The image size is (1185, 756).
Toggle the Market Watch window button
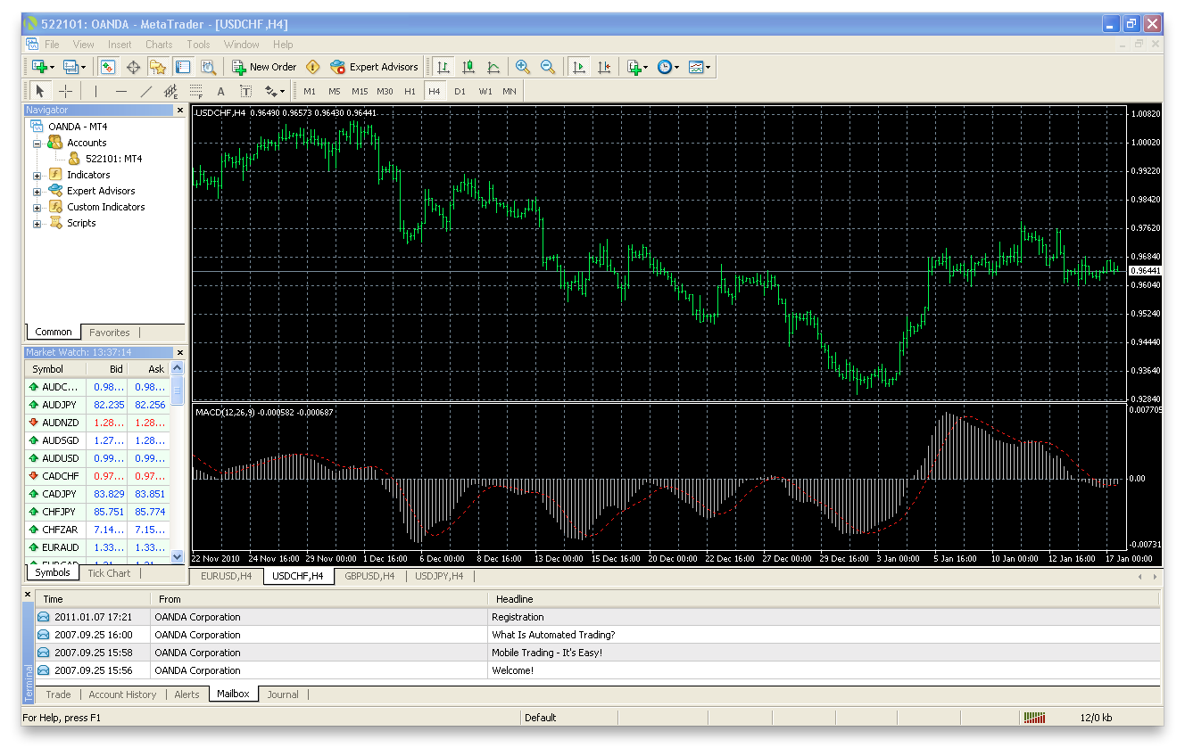click(x=107, y=67)
